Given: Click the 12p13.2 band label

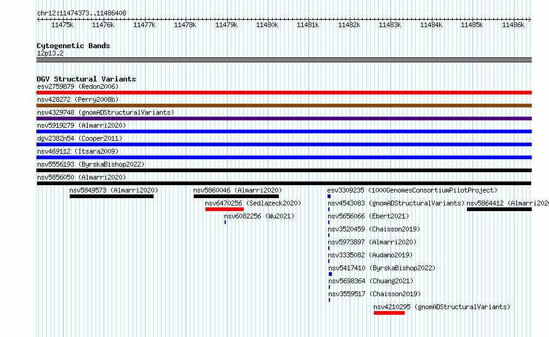Looking at the screenshot, I should coord(50,53).
